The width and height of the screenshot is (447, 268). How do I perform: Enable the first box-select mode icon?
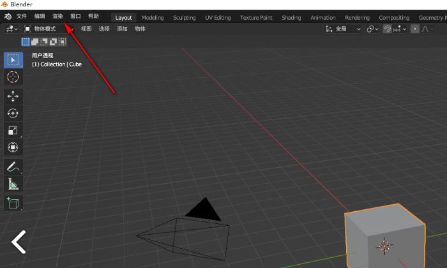click(x=26, y=41)
